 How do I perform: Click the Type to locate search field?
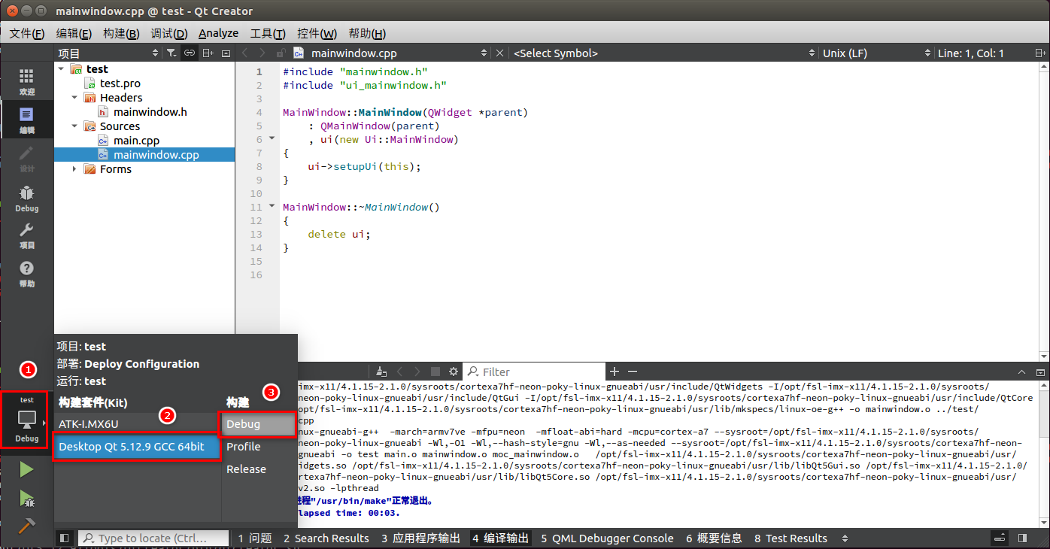(153, 538)
